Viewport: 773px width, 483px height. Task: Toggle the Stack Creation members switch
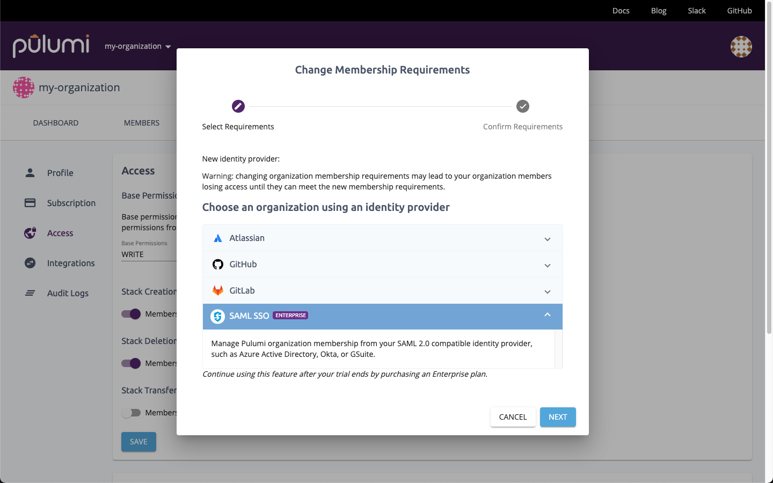point(131,314)
